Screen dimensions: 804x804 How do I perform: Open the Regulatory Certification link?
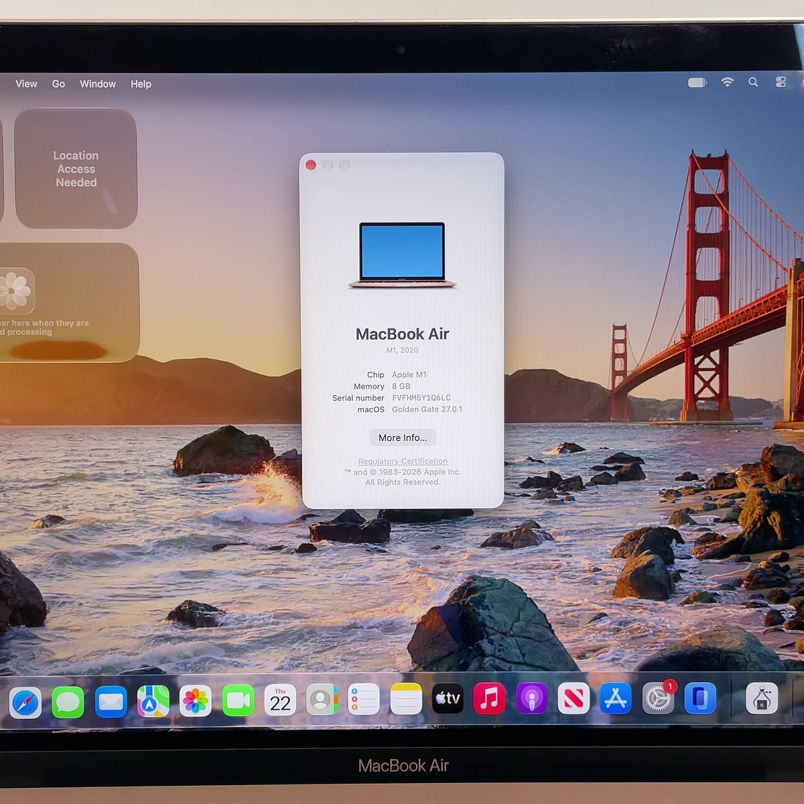coord(403,461)
